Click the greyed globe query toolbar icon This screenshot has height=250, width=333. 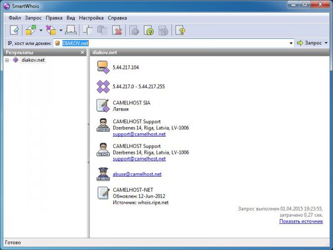coord(134,30)
